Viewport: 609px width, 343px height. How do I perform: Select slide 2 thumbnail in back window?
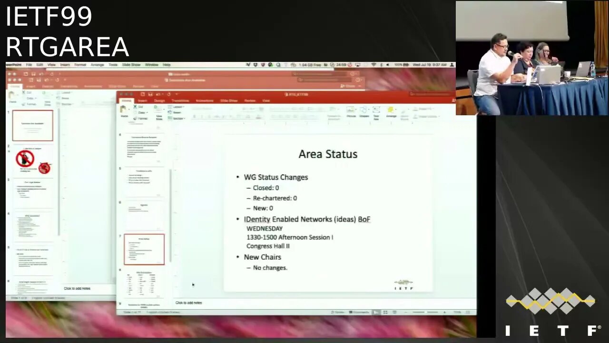click(32, 161)
